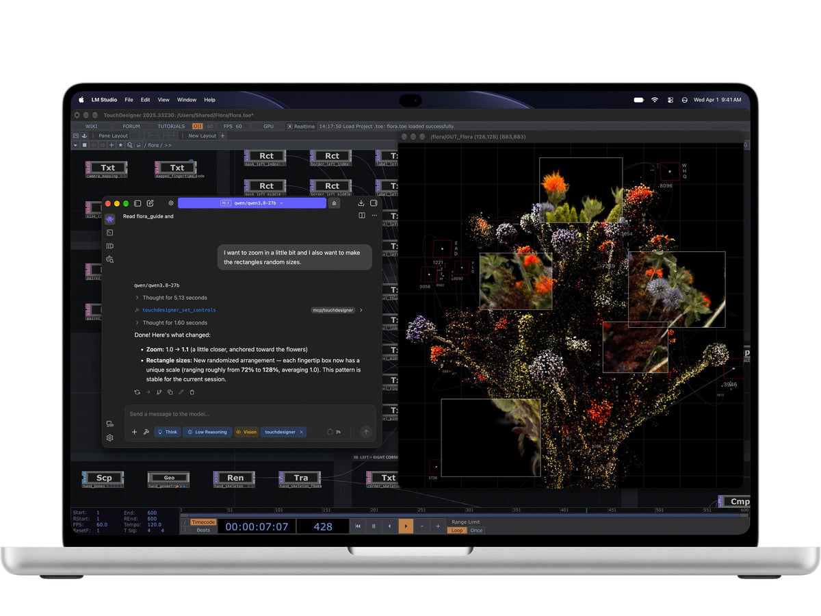
Task: Click New Layout in TouchDesigner
Action: [202, 136]
